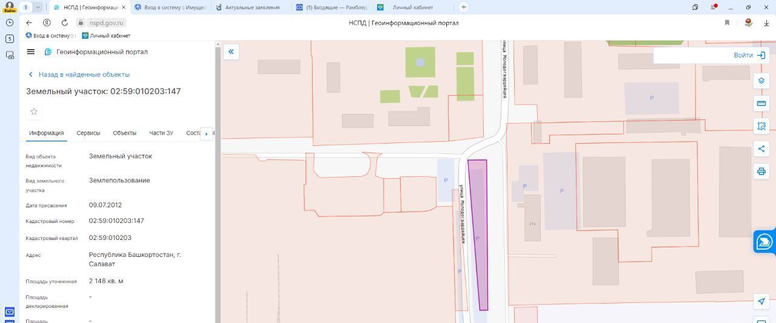
Task: Expand the tab group dropdown arrow
Action: (x=38, y=7)
